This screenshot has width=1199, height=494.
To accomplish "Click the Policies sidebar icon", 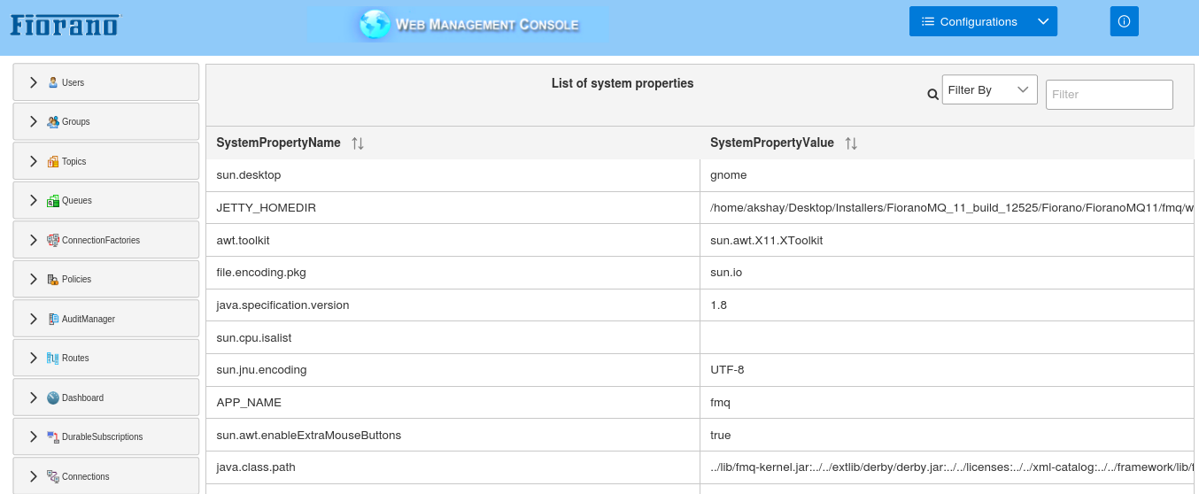I will tap(53, 279).
